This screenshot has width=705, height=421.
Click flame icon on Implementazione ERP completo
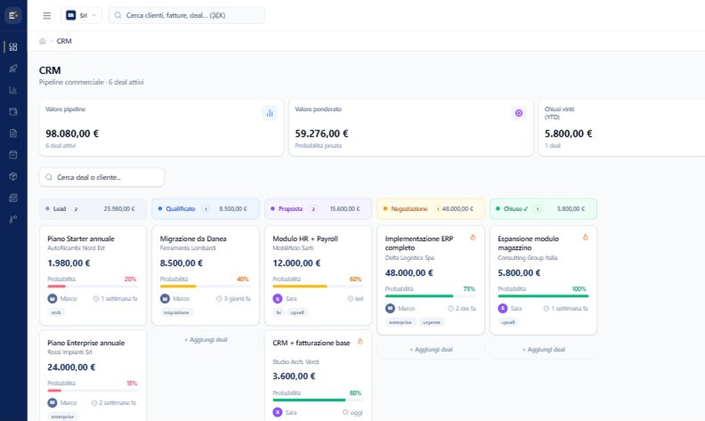(473, 238)
